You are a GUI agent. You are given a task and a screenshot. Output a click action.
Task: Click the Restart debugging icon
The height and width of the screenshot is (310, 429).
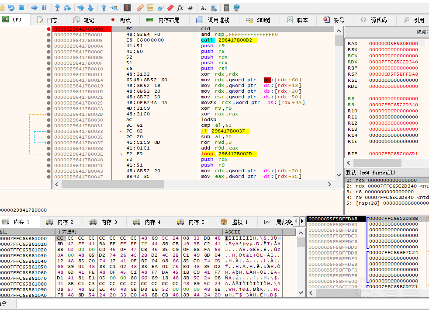click(x=11, y=8)
